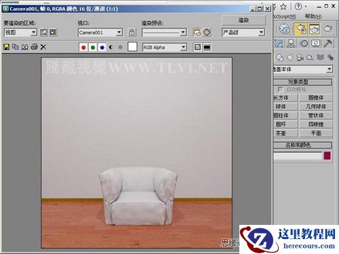Switch to the Motion panel tab
Screen dimensions: 339x254
[x=304, y=43]
